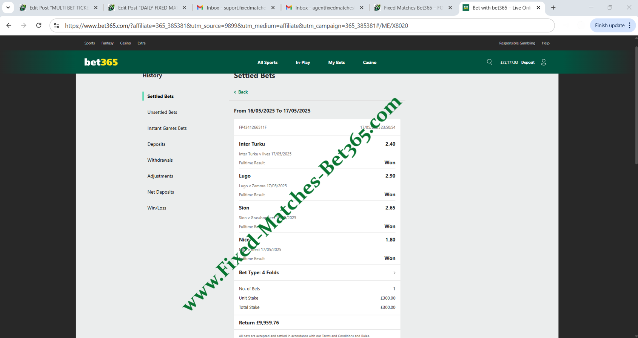Select Net Deposits in sidebar
This screenshot has width=638, height=338.
pyautogui.click(x=160, y=192)
